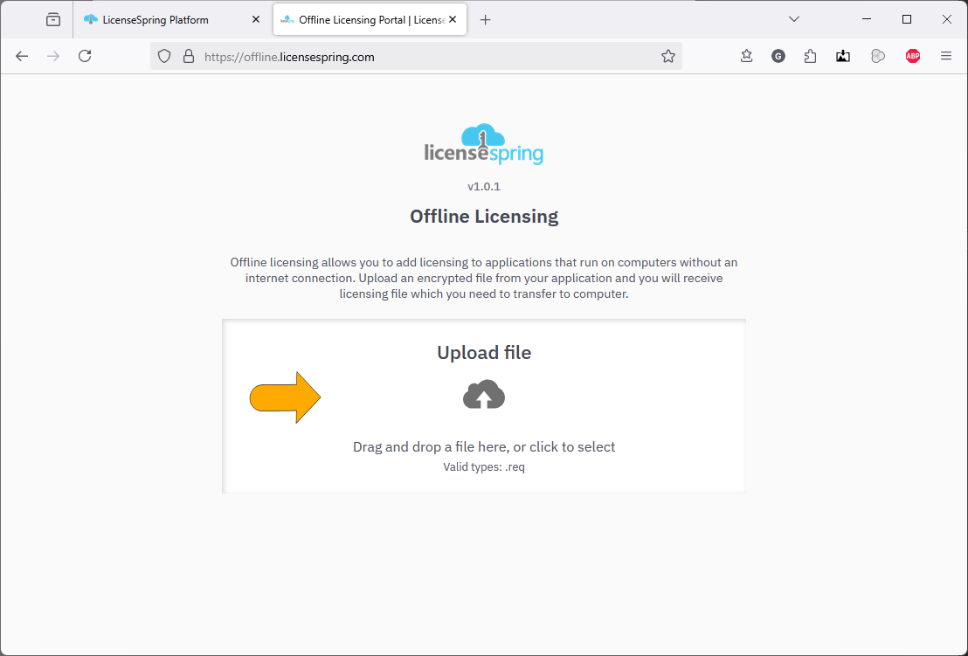This screenshot has height=656, width=968.
Task: Click the dark picture-style extension icon
Action: (x=843, y=56)
